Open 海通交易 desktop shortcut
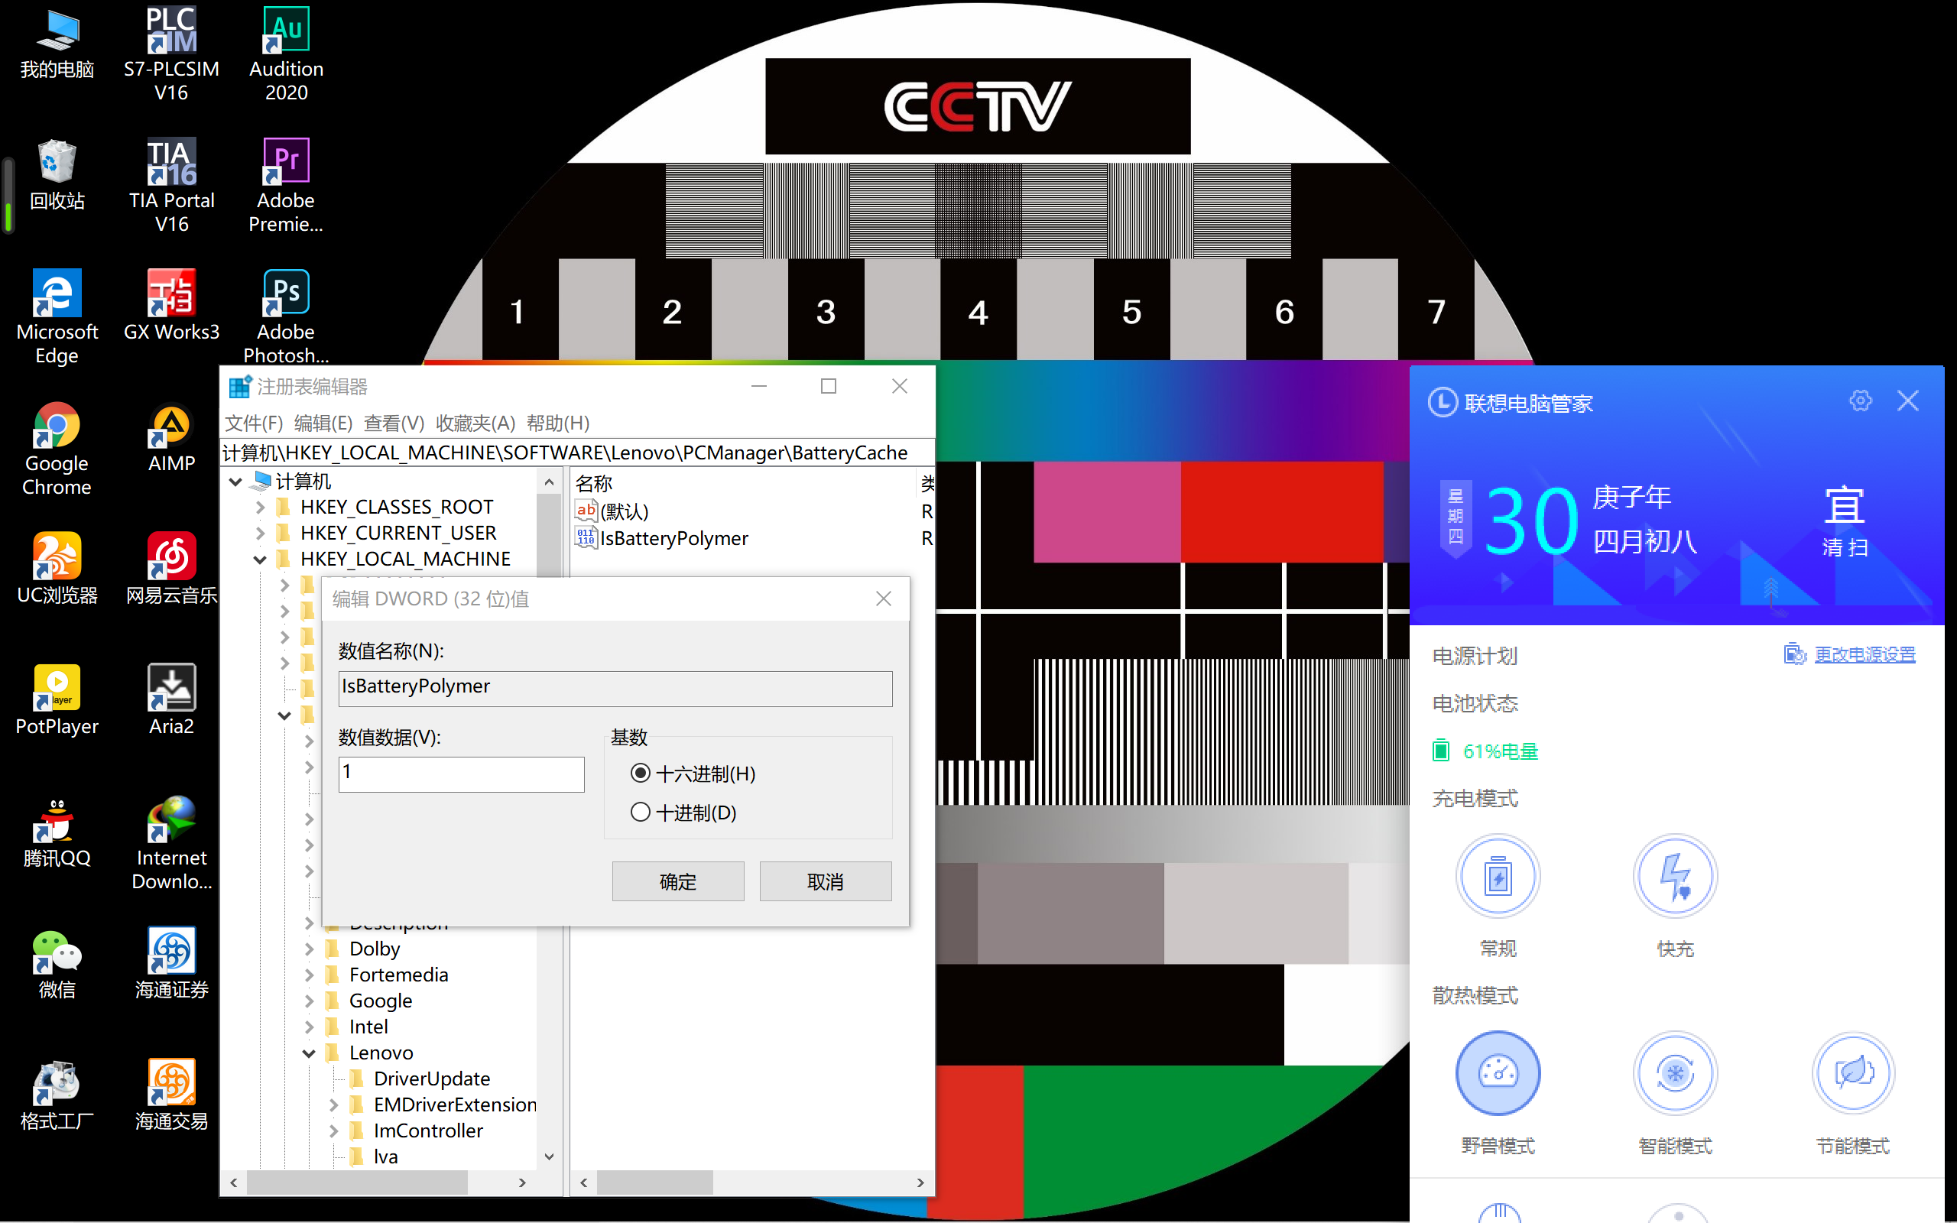The height and width of the screenshot is (1223, 1957). tap(171, 1095)
